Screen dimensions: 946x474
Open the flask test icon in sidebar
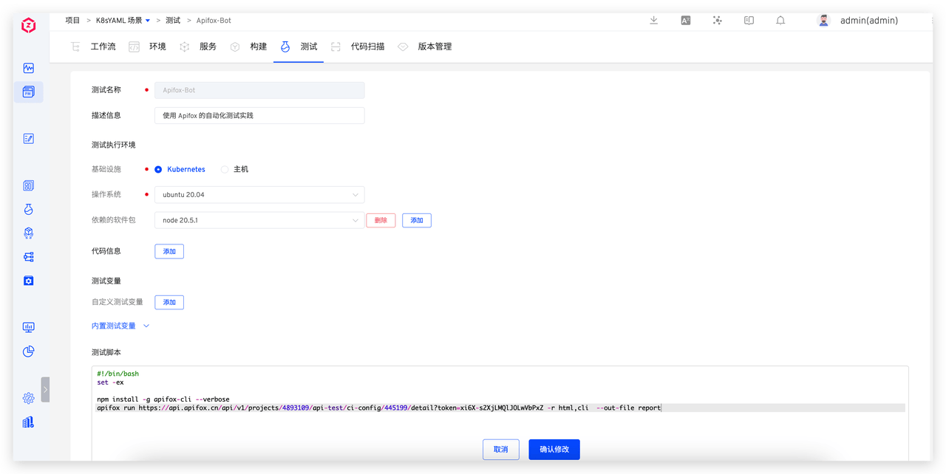[x=29, y=210]
